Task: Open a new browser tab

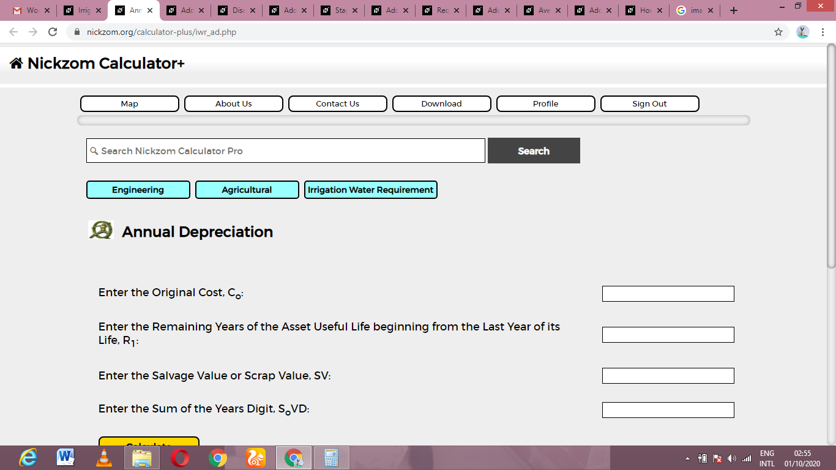Action: 734,10
